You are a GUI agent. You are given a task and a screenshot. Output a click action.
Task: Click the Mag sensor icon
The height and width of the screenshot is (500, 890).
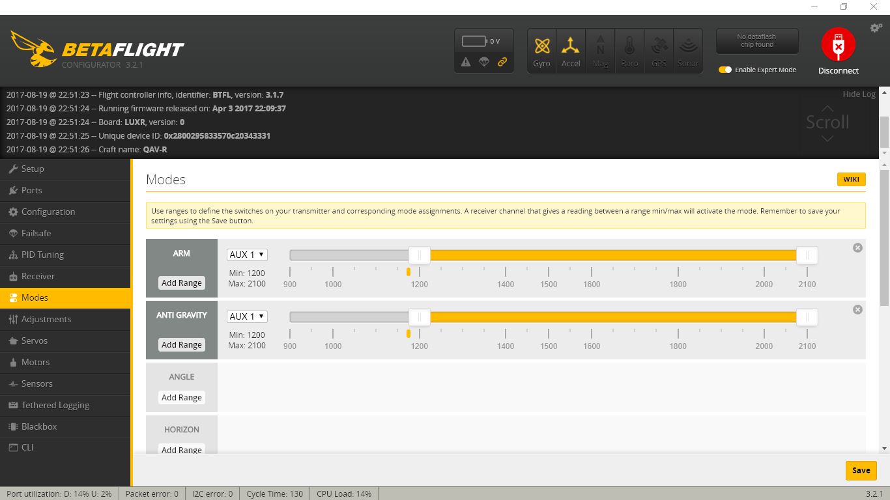click(x=600, y=51)
